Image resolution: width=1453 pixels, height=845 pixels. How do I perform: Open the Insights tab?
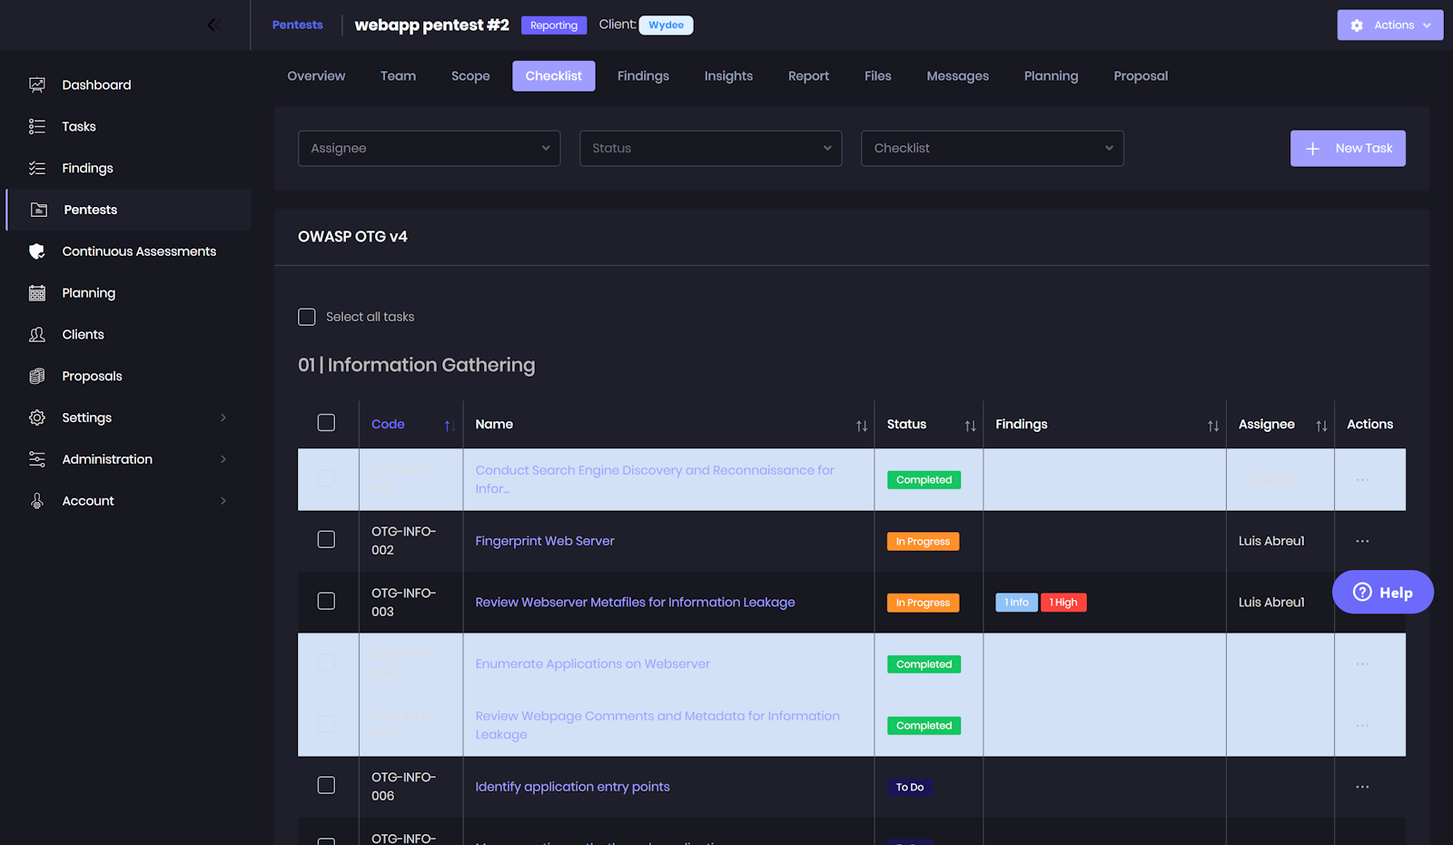728,76
